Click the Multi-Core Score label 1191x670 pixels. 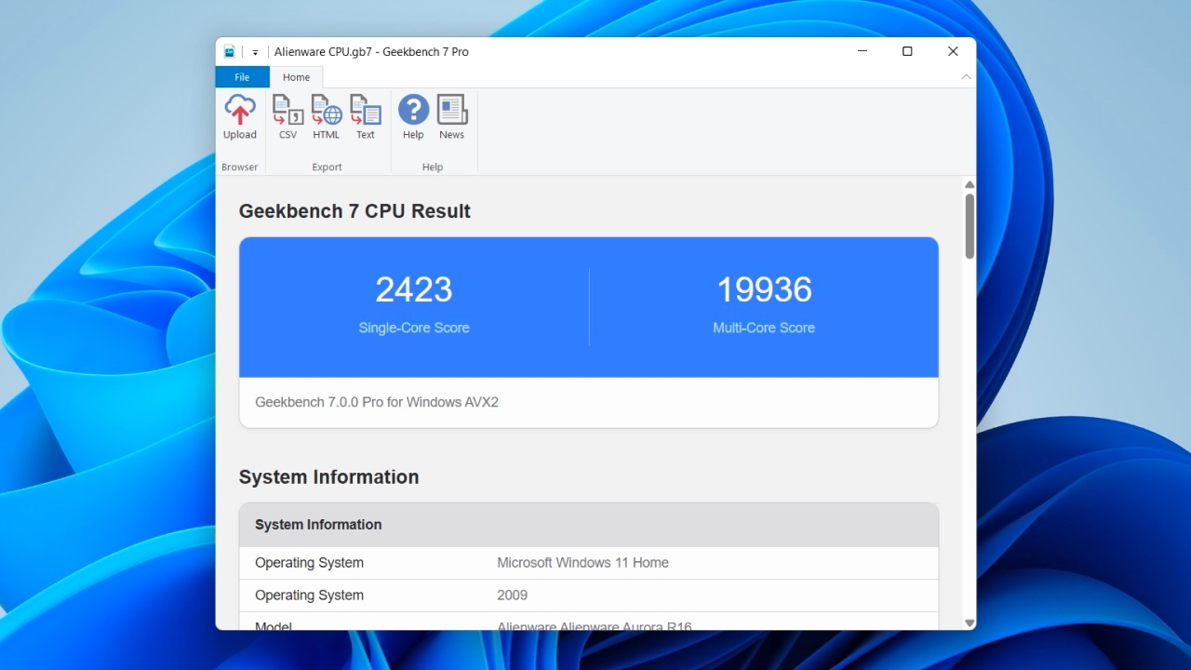coord(764,328)
